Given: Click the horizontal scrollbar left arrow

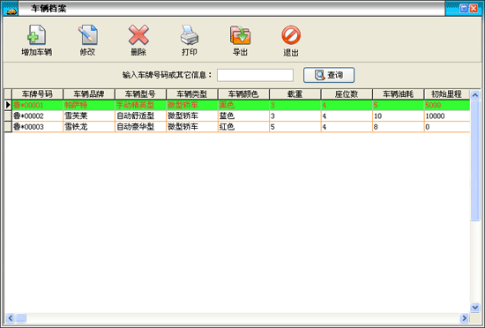Looking at the screenshot, I should (11, 317).
